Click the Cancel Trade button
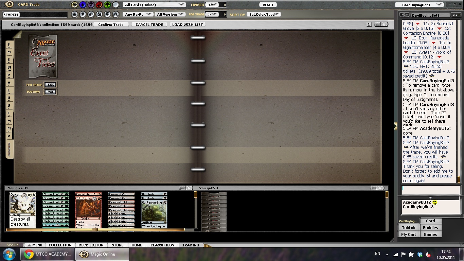The image size is (464, 261). 149,24
